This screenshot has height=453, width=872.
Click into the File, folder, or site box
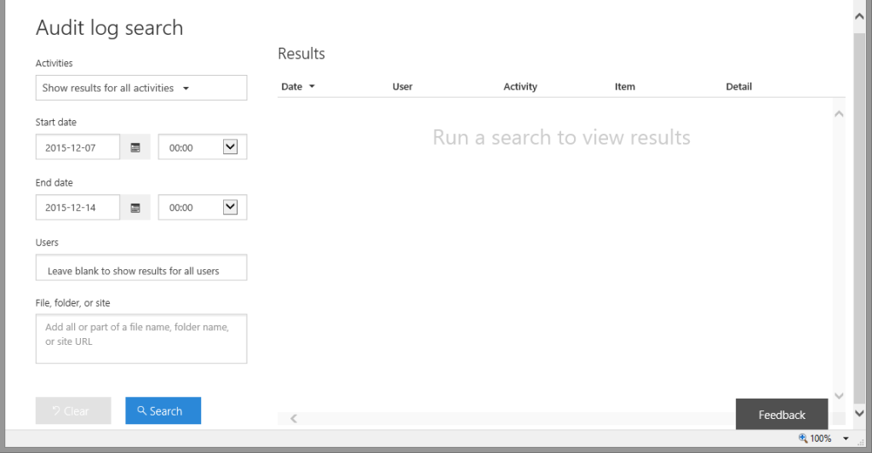click(141, 339)
